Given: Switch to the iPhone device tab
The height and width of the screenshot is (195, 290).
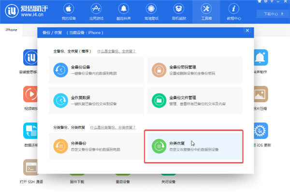Looking at the screenshot, I should tap(12, 30).
